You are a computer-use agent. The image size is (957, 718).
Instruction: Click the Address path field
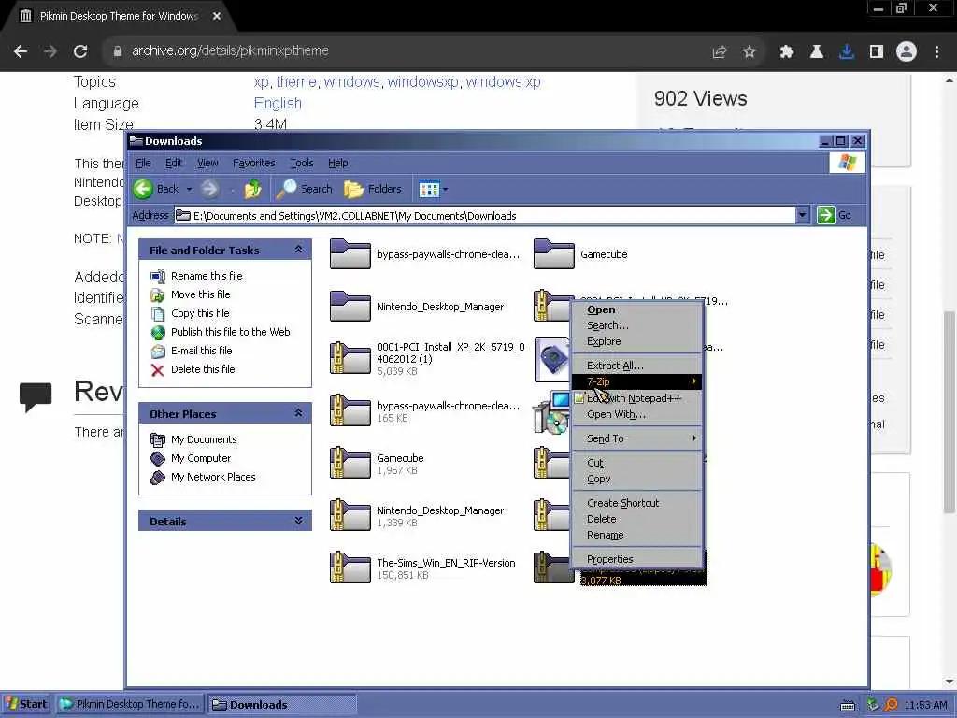click(485, 216)
